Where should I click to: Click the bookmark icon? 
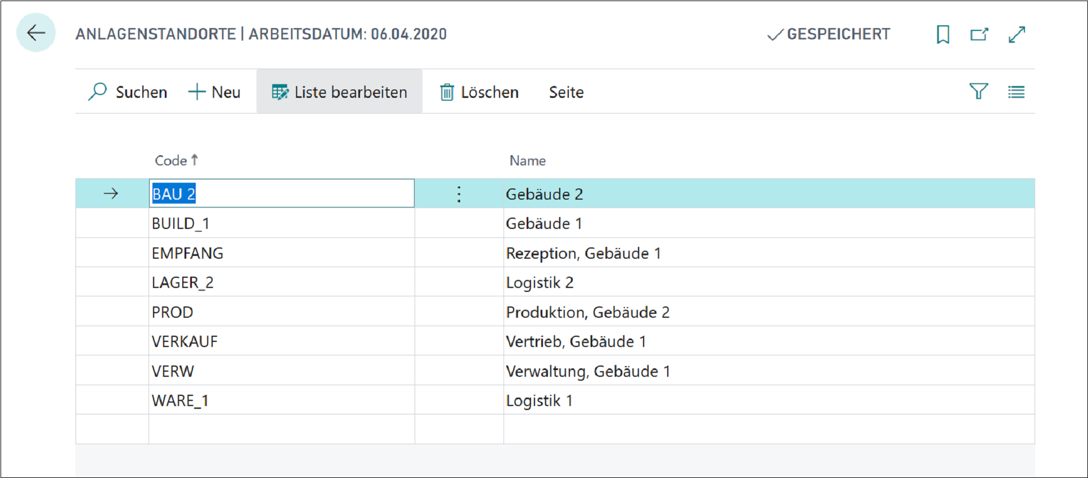pyautogui.click(x=943, y=34)
